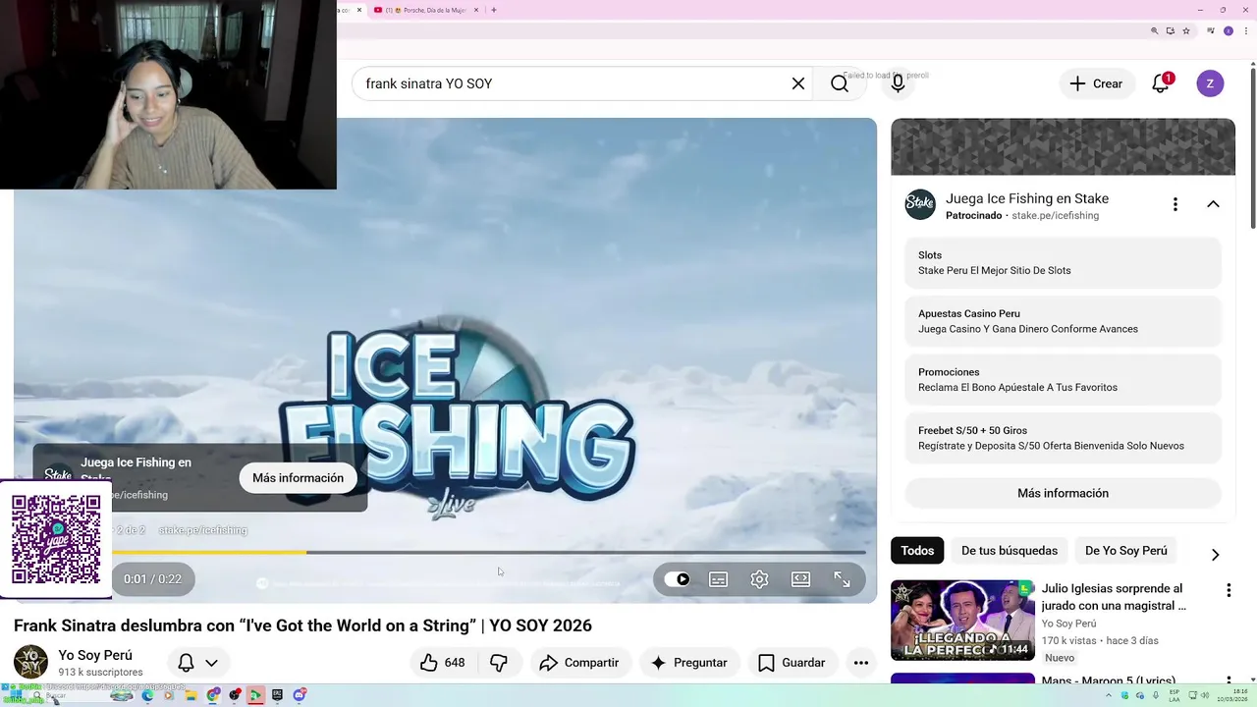Bookmark this page with star icon
This screenshot has width=1257, height=707.
(1186, 31)
